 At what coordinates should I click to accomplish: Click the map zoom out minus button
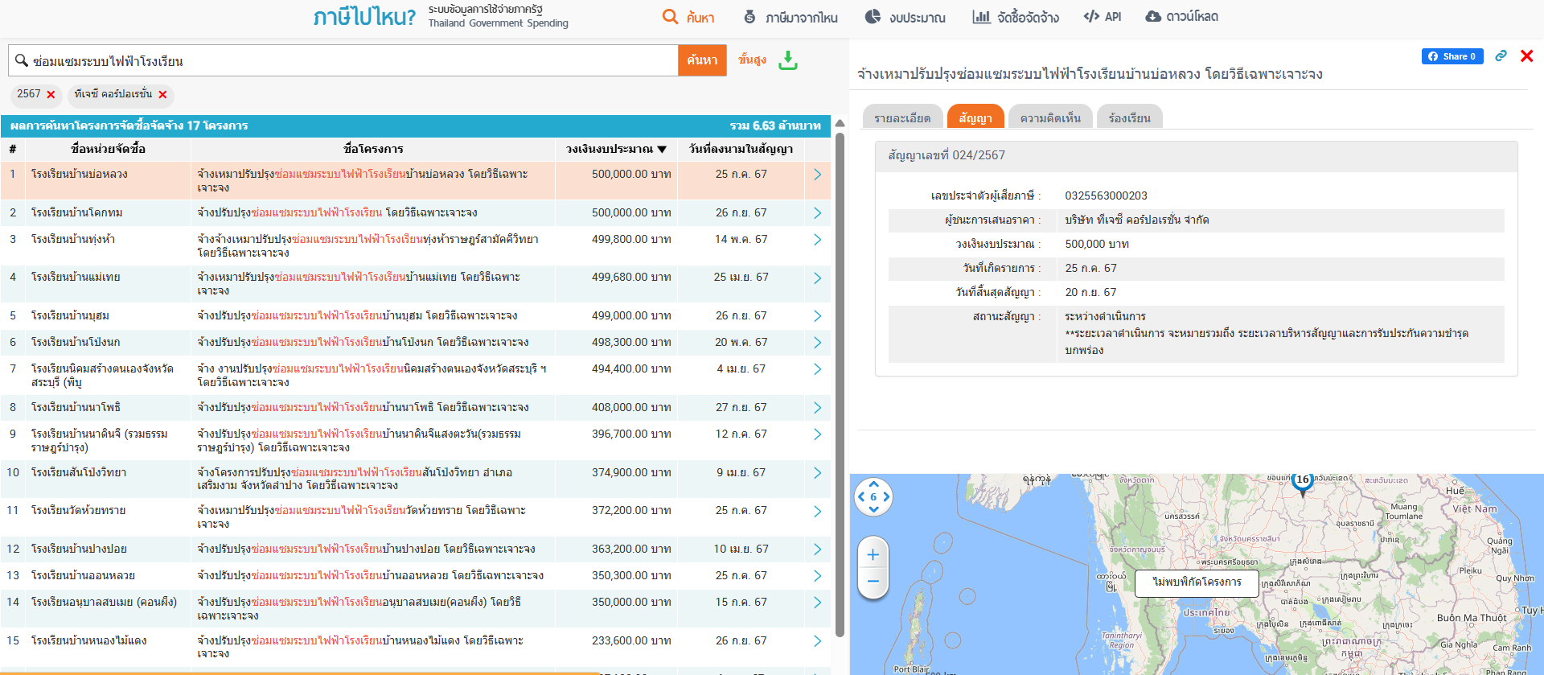[x=873, y=582]
